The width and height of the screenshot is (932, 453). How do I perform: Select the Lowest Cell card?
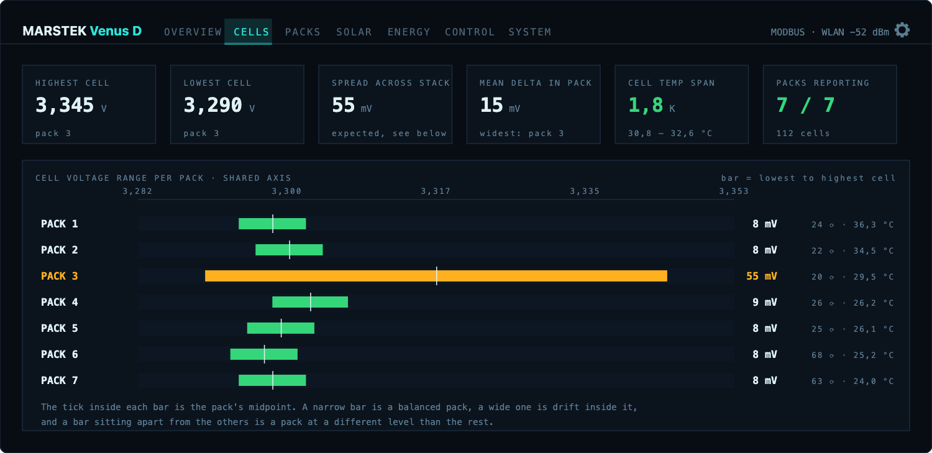237,104
